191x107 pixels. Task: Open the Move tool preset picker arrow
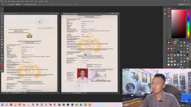pyautogui.click(x=5, y=4)
